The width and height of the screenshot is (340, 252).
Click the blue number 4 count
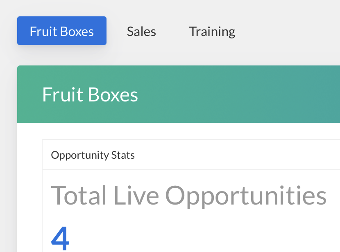pos(60,238)
